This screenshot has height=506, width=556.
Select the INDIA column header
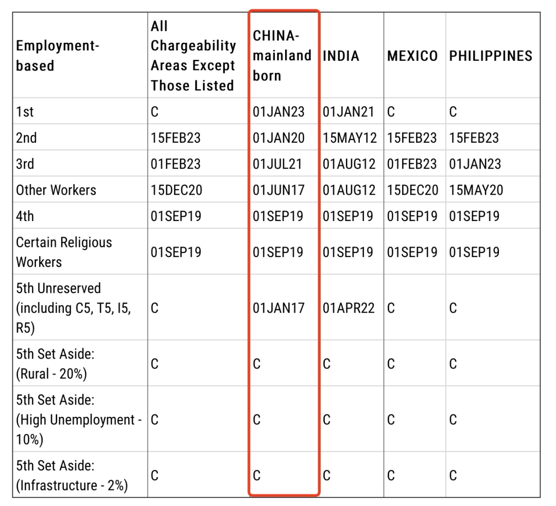[x=341, y=56]
